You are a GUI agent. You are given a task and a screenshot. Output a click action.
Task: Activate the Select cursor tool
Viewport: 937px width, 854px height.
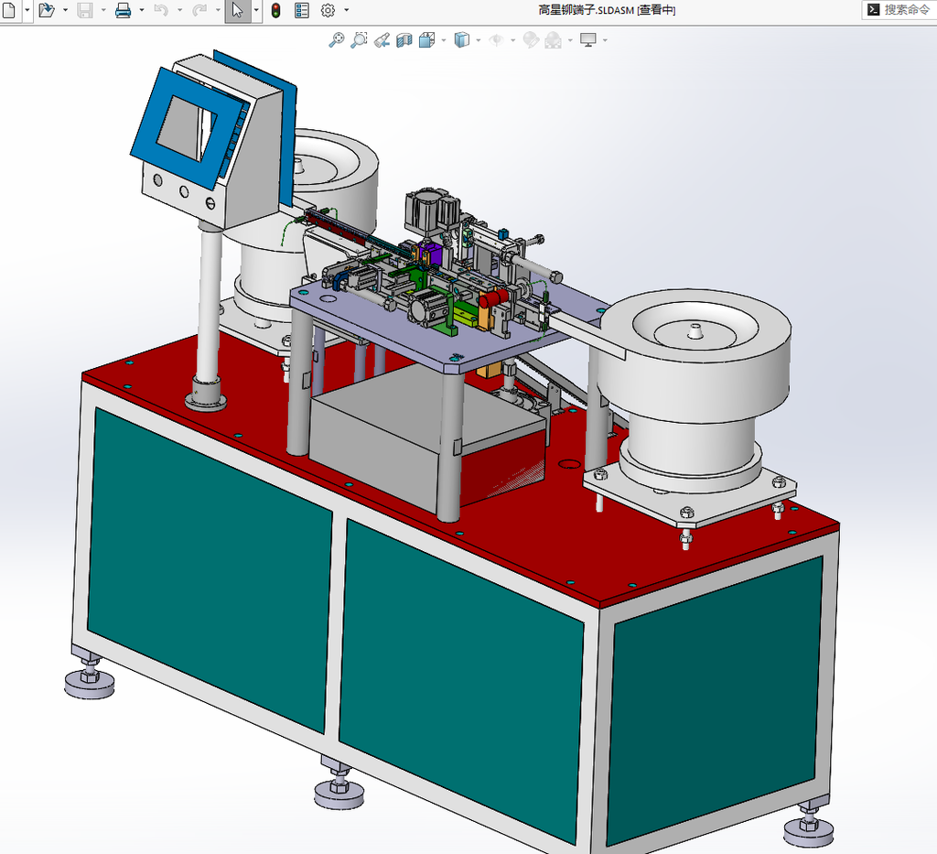tap(238, 11)
